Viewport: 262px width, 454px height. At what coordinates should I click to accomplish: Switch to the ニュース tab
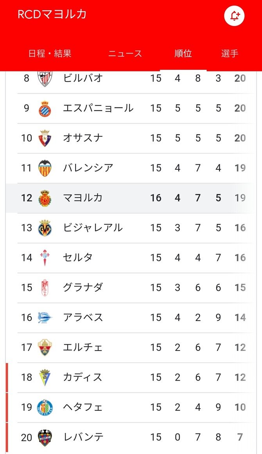tap(125, 54)
